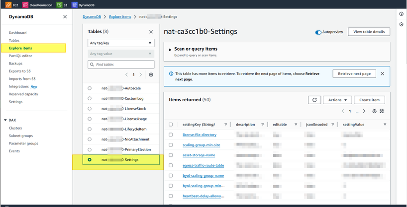Close the Tables panel

pos(151,32)
